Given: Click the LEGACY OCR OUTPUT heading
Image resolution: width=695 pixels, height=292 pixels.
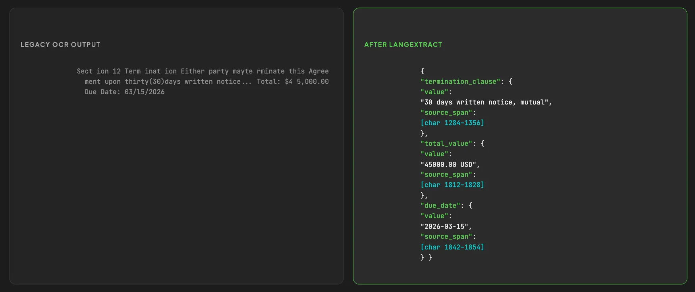Looking at the screenshot, I should [x=60, y=44].
